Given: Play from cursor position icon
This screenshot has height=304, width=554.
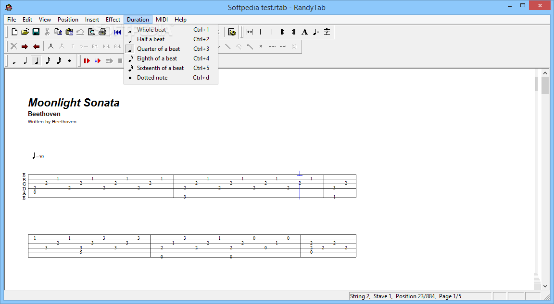Looking at the screenshot, I should point(98,61).
